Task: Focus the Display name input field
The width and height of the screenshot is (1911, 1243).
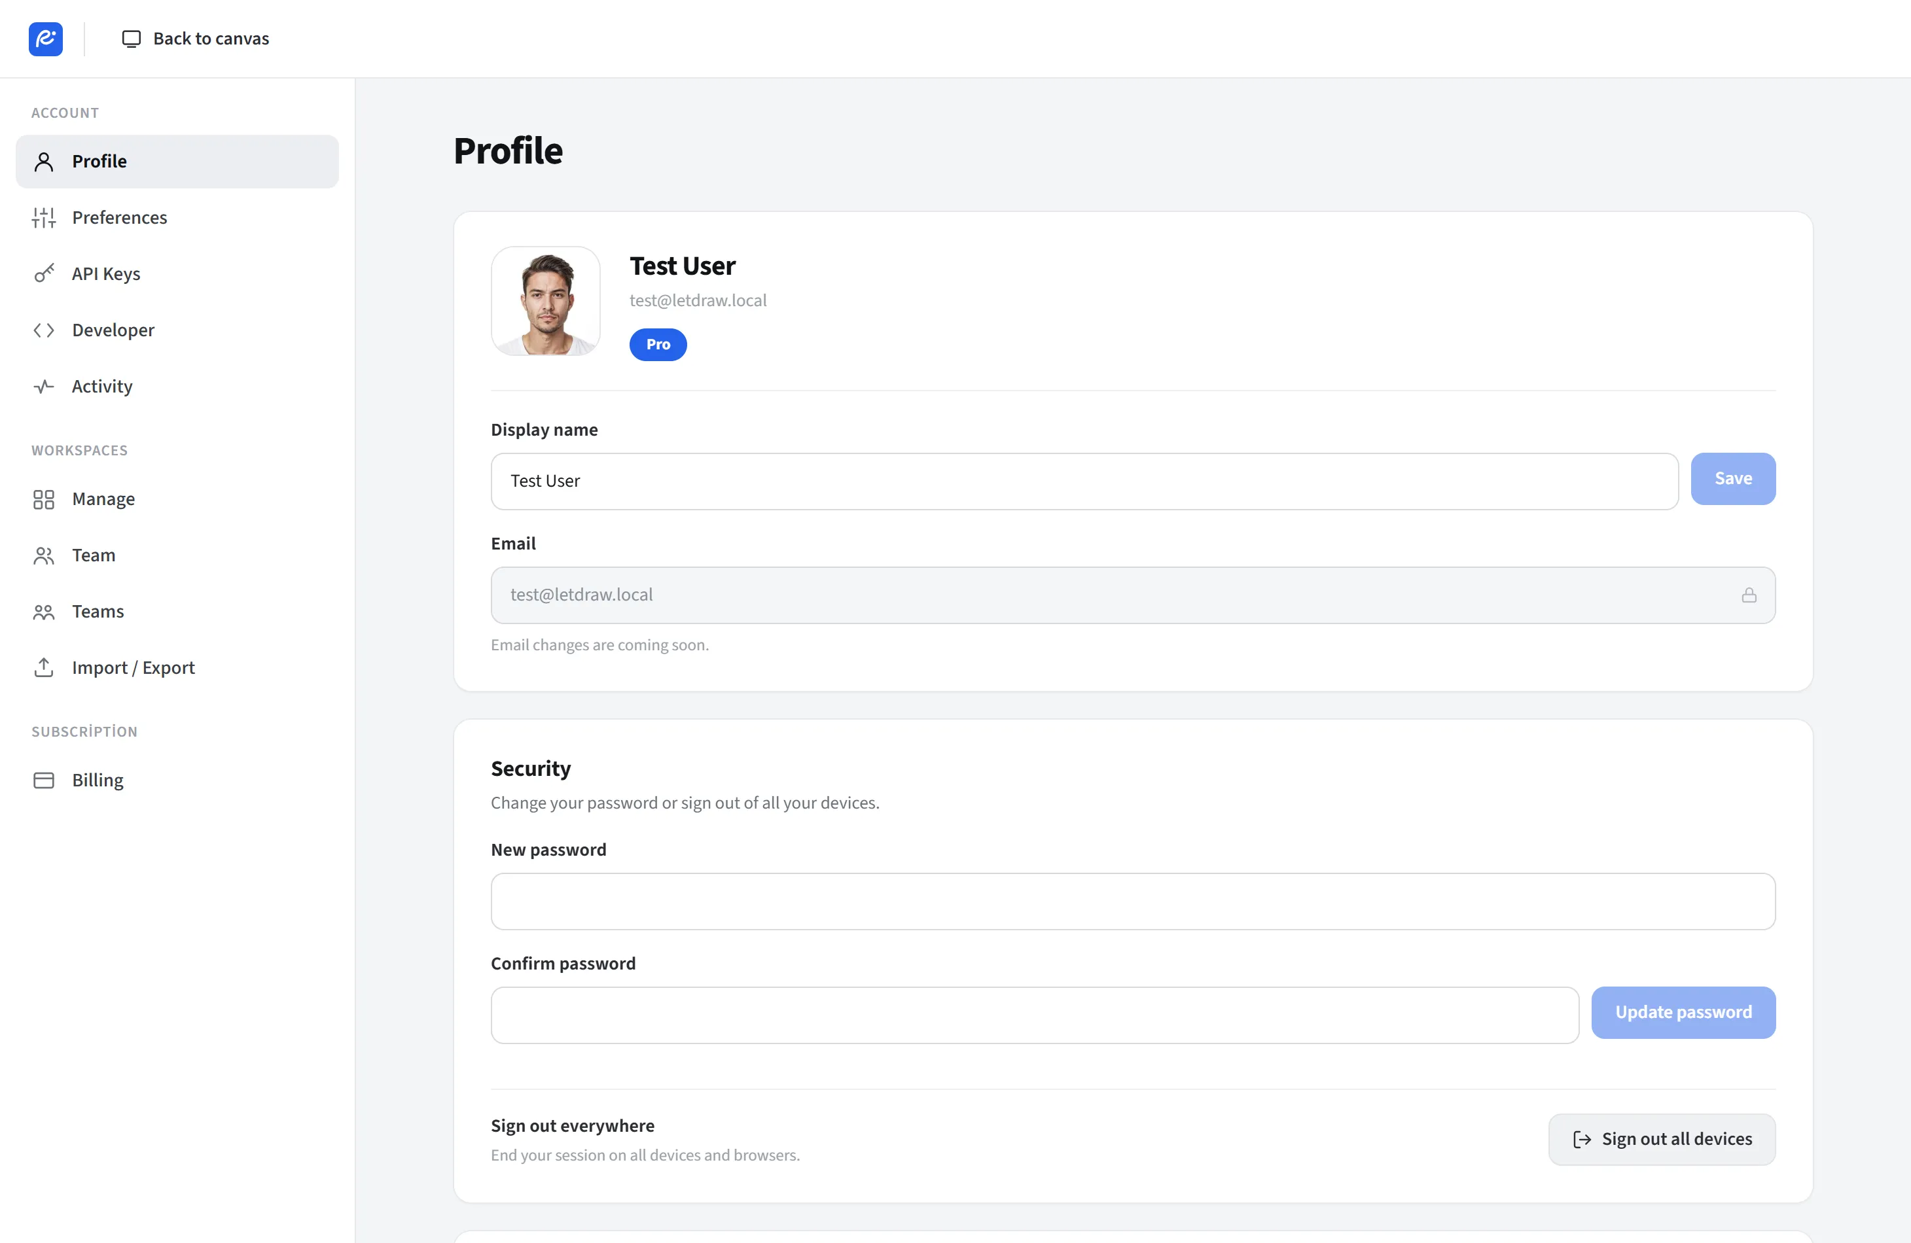Action: tap(1084, 481)
